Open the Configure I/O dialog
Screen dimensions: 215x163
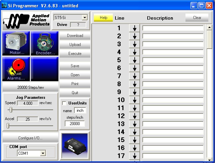[x=31, y=138]
